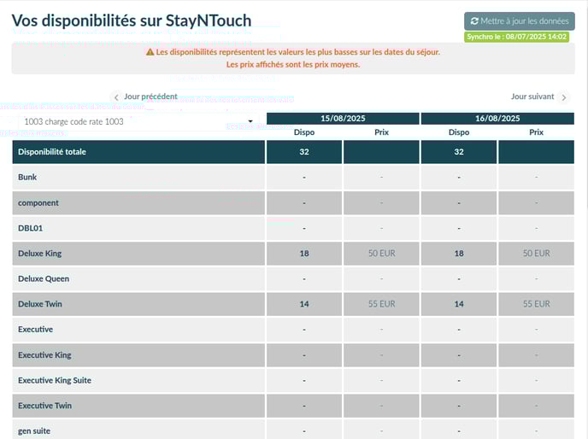Image resolution: width=588 pixels, height=439 pixels.
Task: Select the 15/08/2025 date header
Action: [343, 119]
